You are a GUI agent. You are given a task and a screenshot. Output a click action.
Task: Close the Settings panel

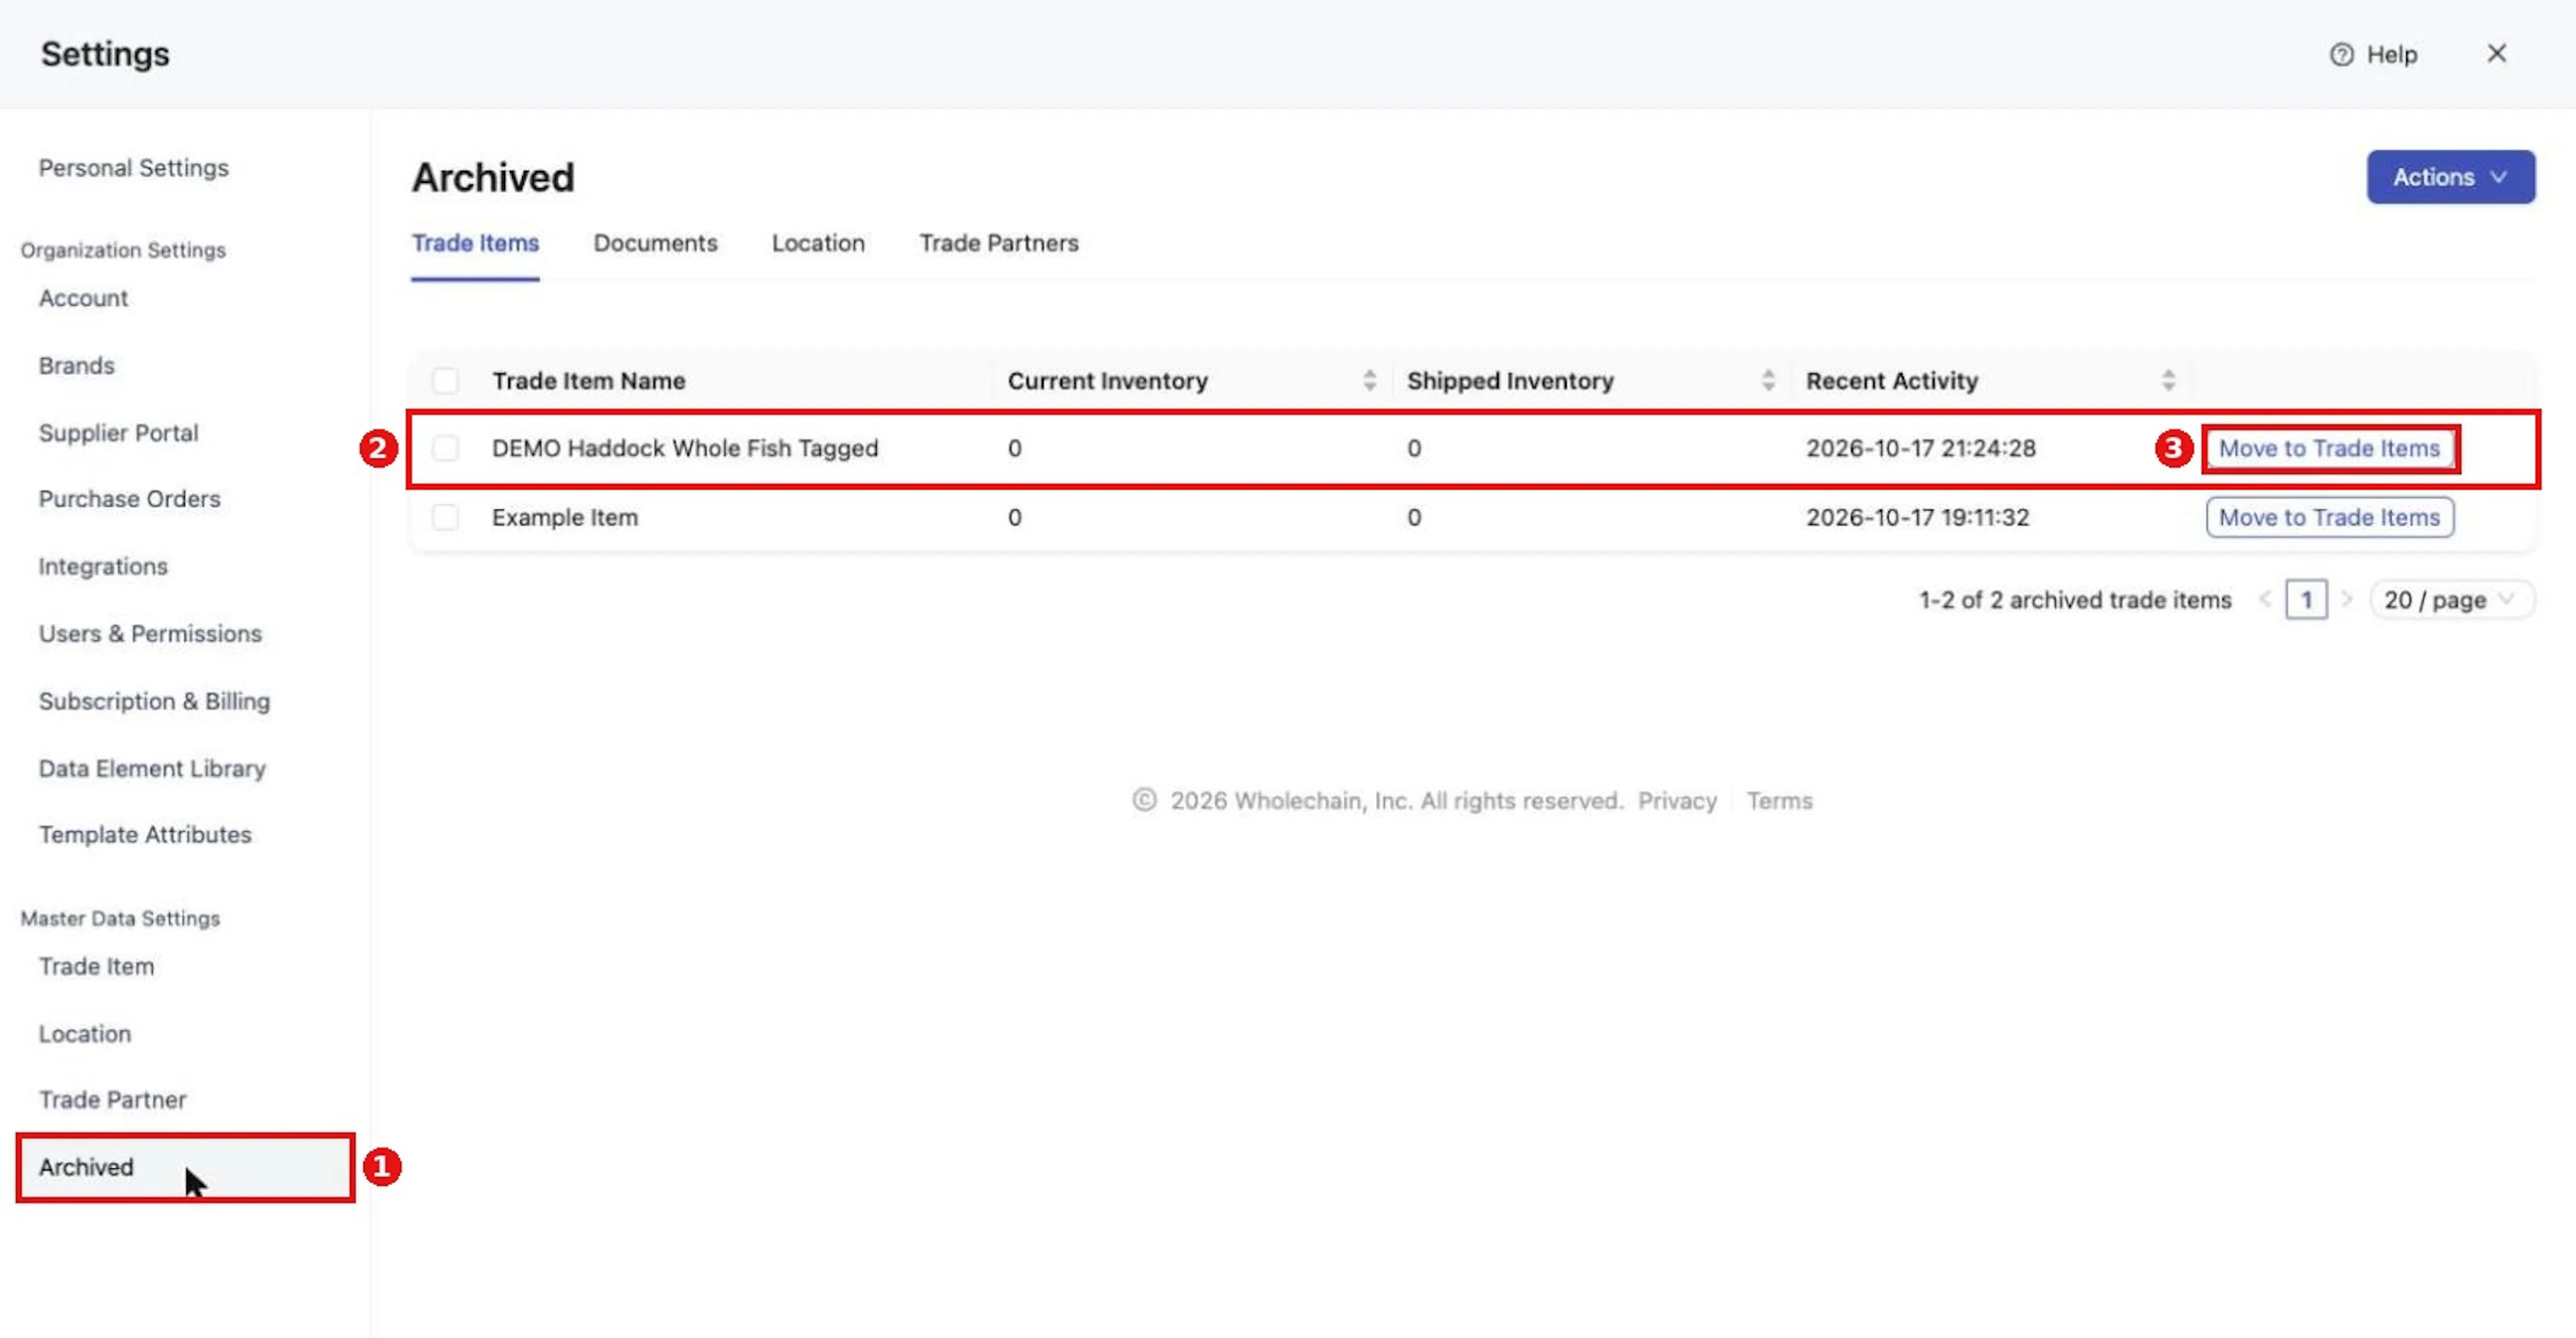(2496, 53)
